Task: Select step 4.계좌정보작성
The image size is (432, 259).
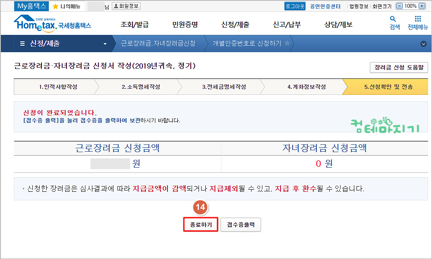Action: (x=306, y=87)
